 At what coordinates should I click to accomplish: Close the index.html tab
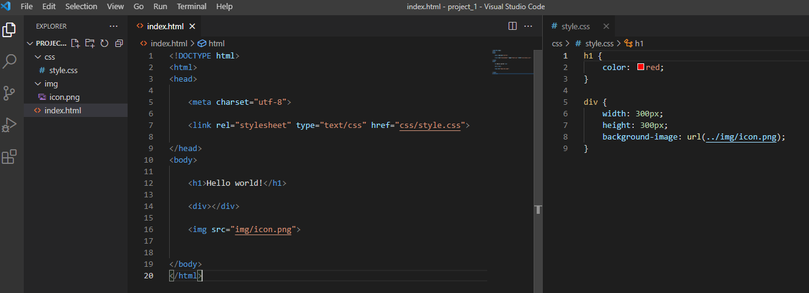pyautogui.click(x=192, y=26)
